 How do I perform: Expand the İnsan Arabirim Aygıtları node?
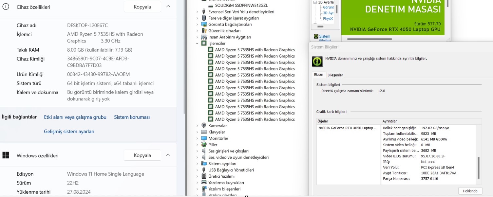click(197, 37)
